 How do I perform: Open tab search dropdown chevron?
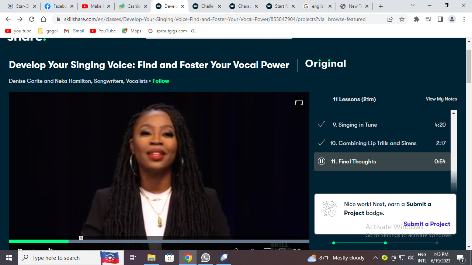[x=413, y=6]
